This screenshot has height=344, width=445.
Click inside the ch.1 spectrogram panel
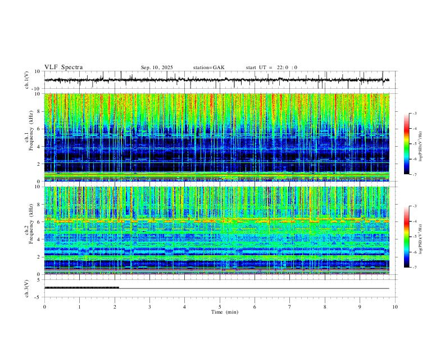point(216,137)
